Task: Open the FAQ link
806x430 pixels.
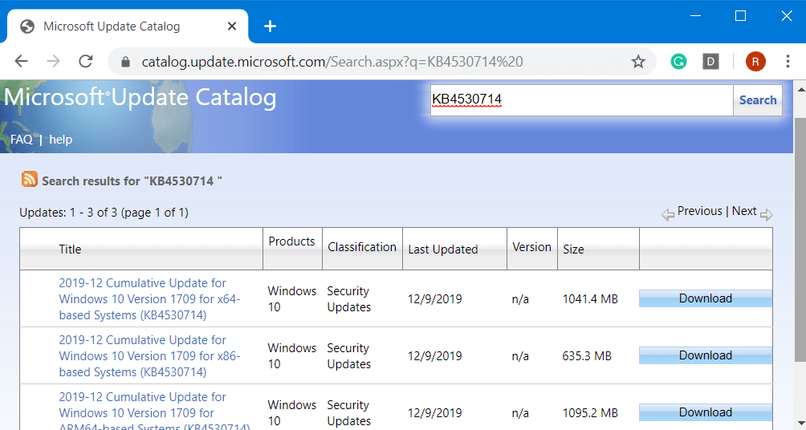Action: (21, 140)
